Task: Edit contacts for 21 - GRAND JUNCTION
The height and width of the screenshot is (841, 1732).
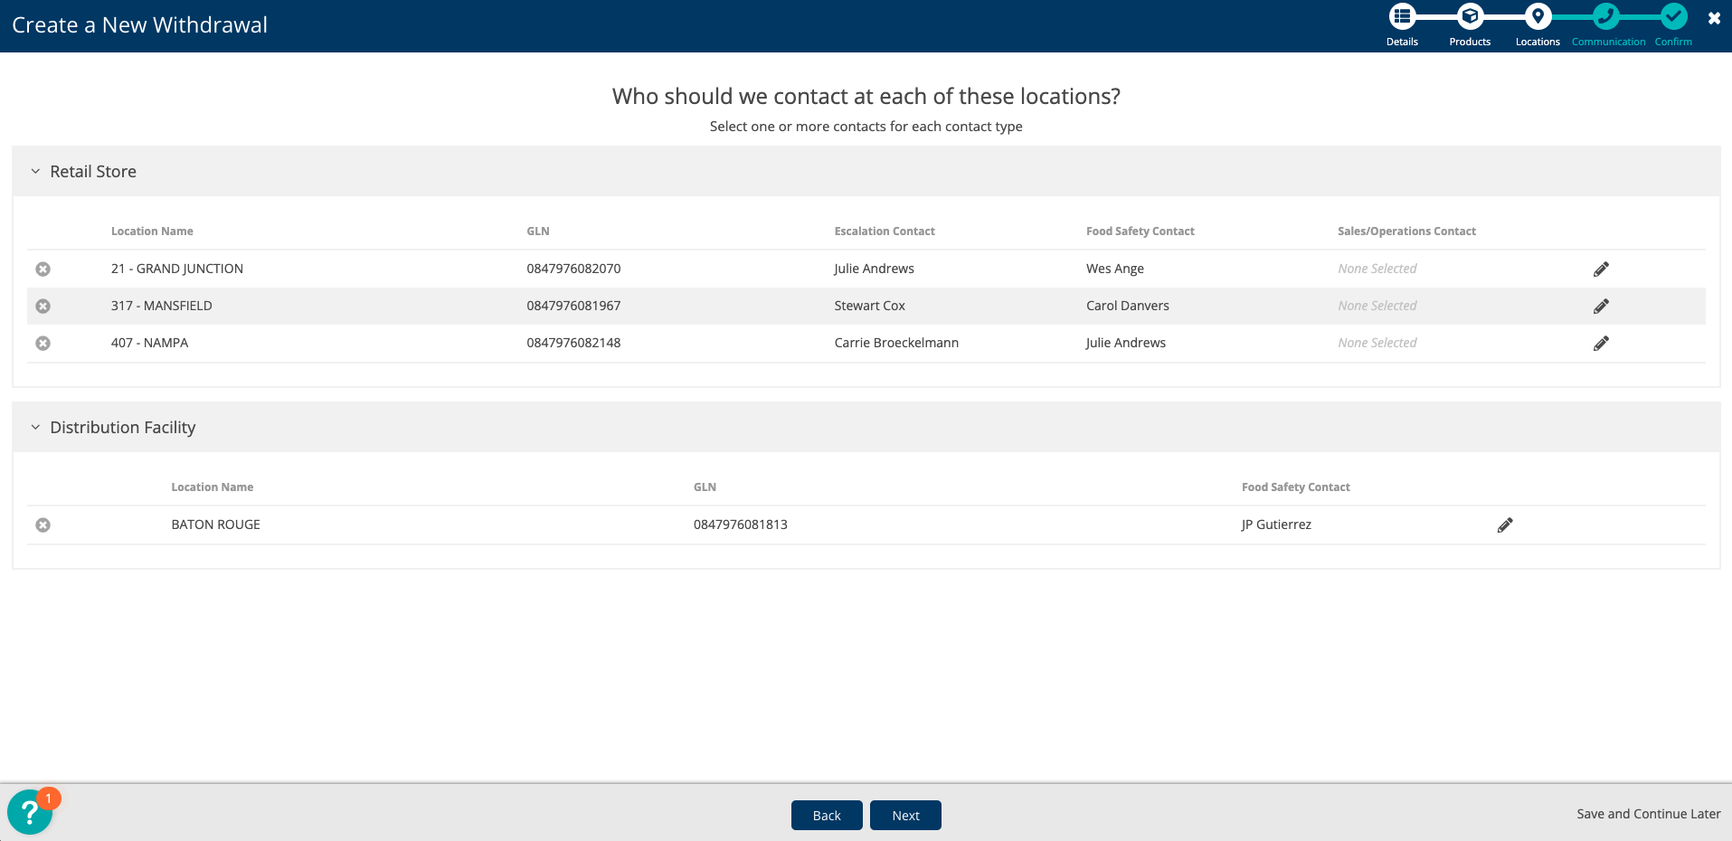Action: [1601, 269]
